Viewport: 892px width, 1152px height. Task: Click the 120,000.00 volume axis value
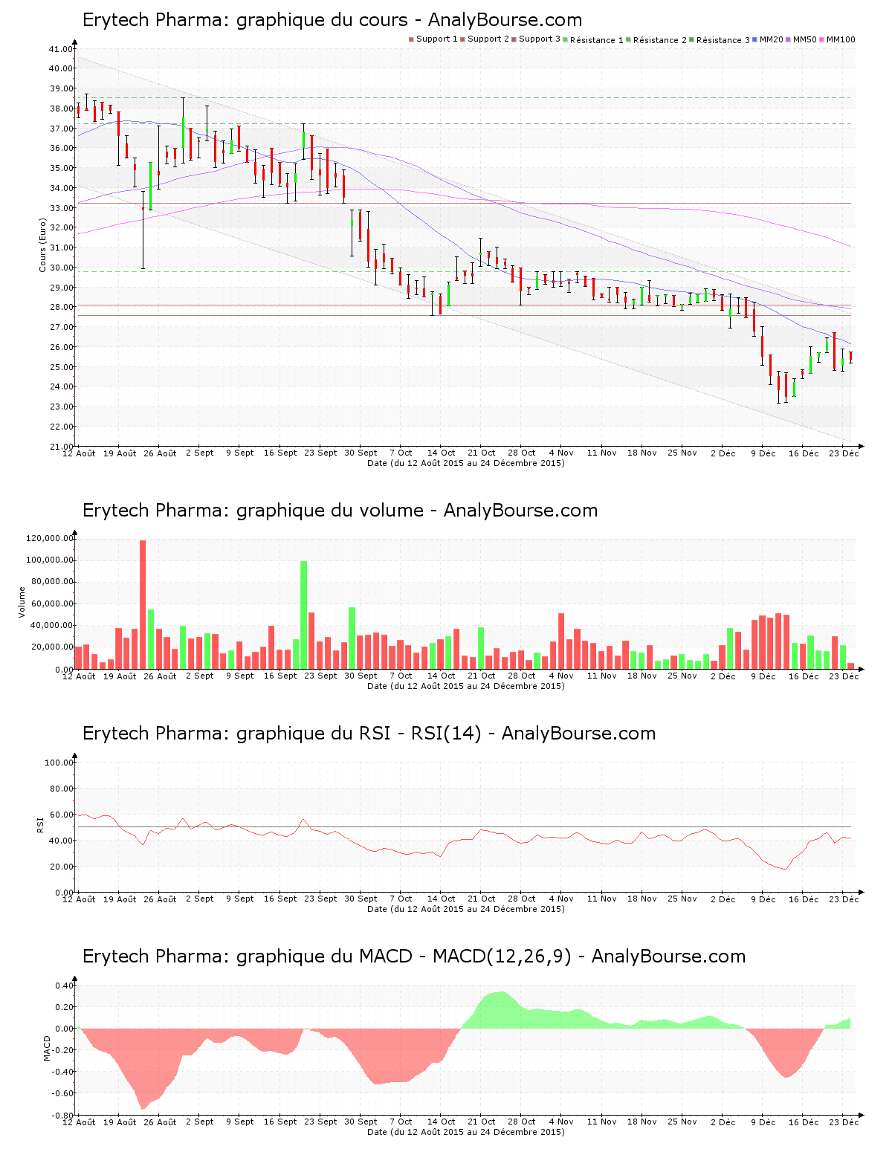click(49, 539)
